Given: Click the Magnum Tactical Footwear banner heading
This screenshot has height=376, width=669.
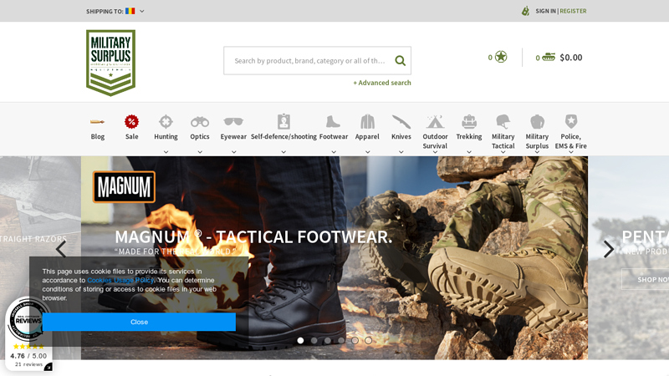Looking at the screenshot, I should tap(253, 236).
